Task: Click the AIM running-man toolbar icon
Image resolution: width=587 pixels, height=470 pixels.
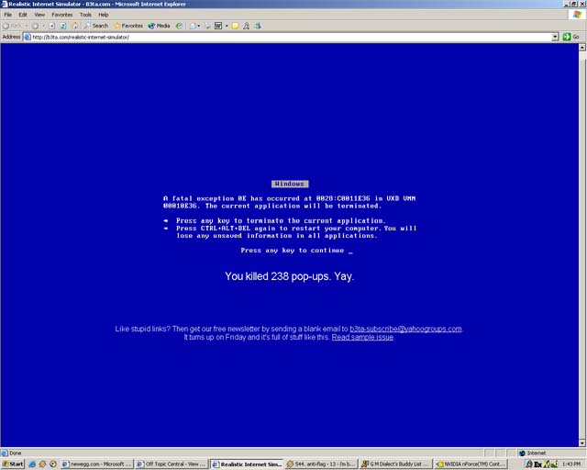Action: pyautogui.click(x=247, y=26)
